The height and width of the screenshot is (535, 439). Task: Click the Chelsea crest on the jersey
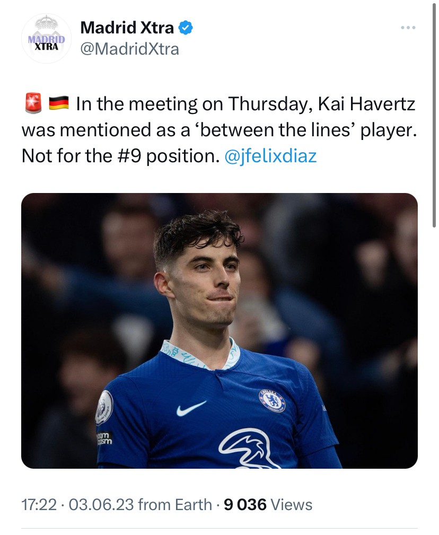[x=272, y=400]
